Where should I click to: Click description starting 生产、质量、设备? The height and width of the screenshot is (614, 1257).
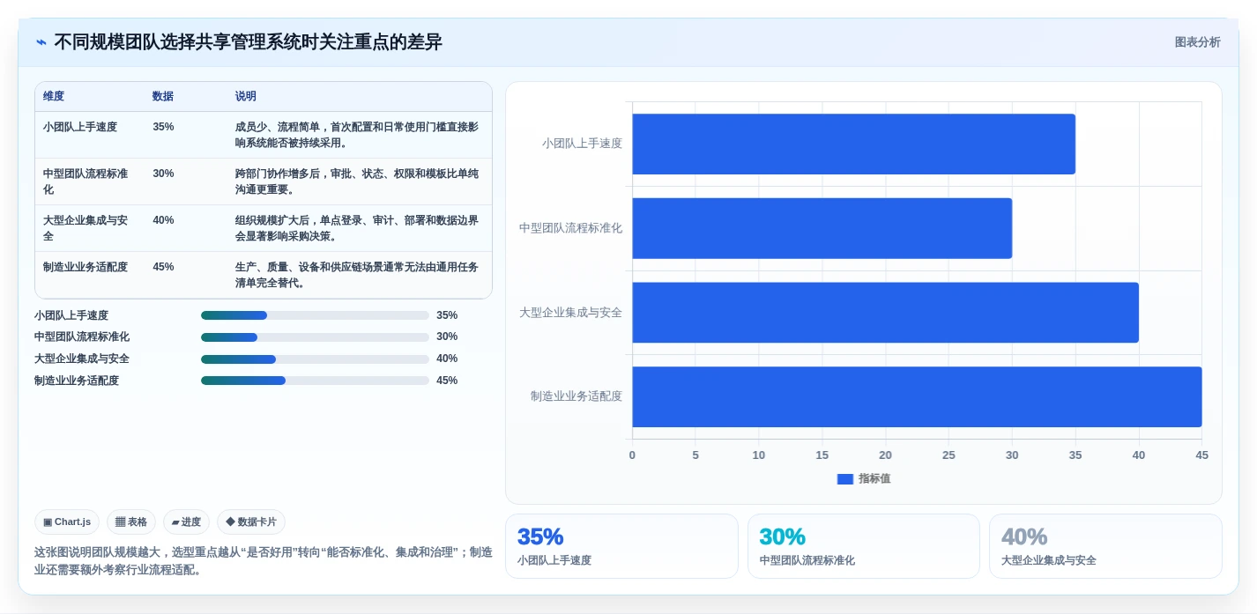tap(357, 275)
